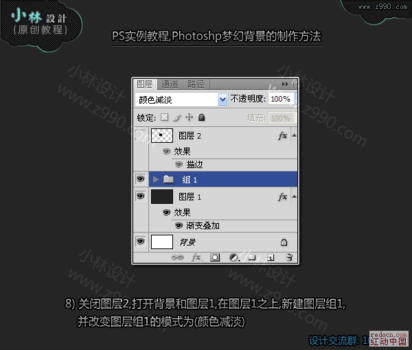The image size is (412, 350).
Task: Select the 图层 tab
Action: tap(145, 84)
